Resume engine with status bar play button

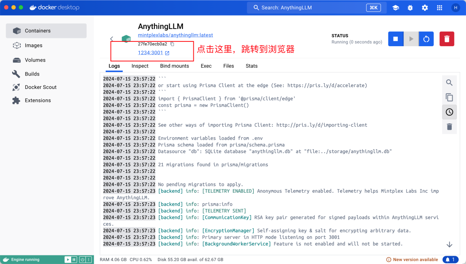(x=68, y=260)
